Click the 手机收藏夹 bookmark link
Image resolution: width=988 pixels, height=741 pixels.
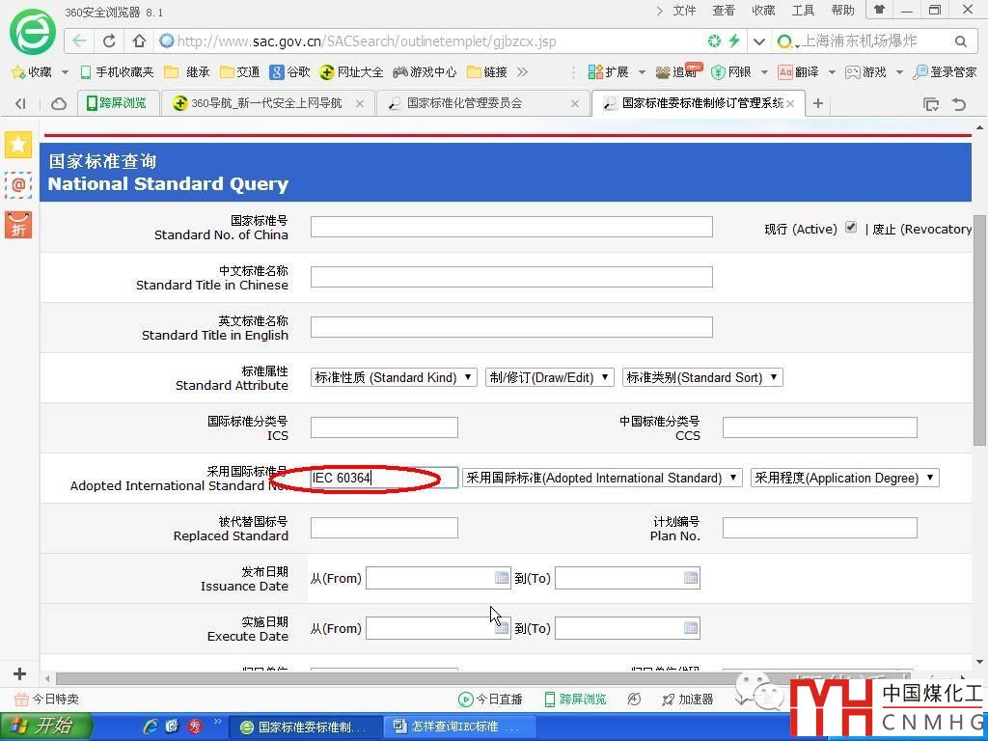point(117,72)
